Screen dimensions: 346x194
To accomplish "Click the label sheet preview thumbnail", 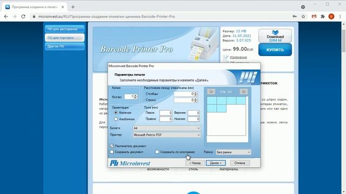I will tap(227, 120).
